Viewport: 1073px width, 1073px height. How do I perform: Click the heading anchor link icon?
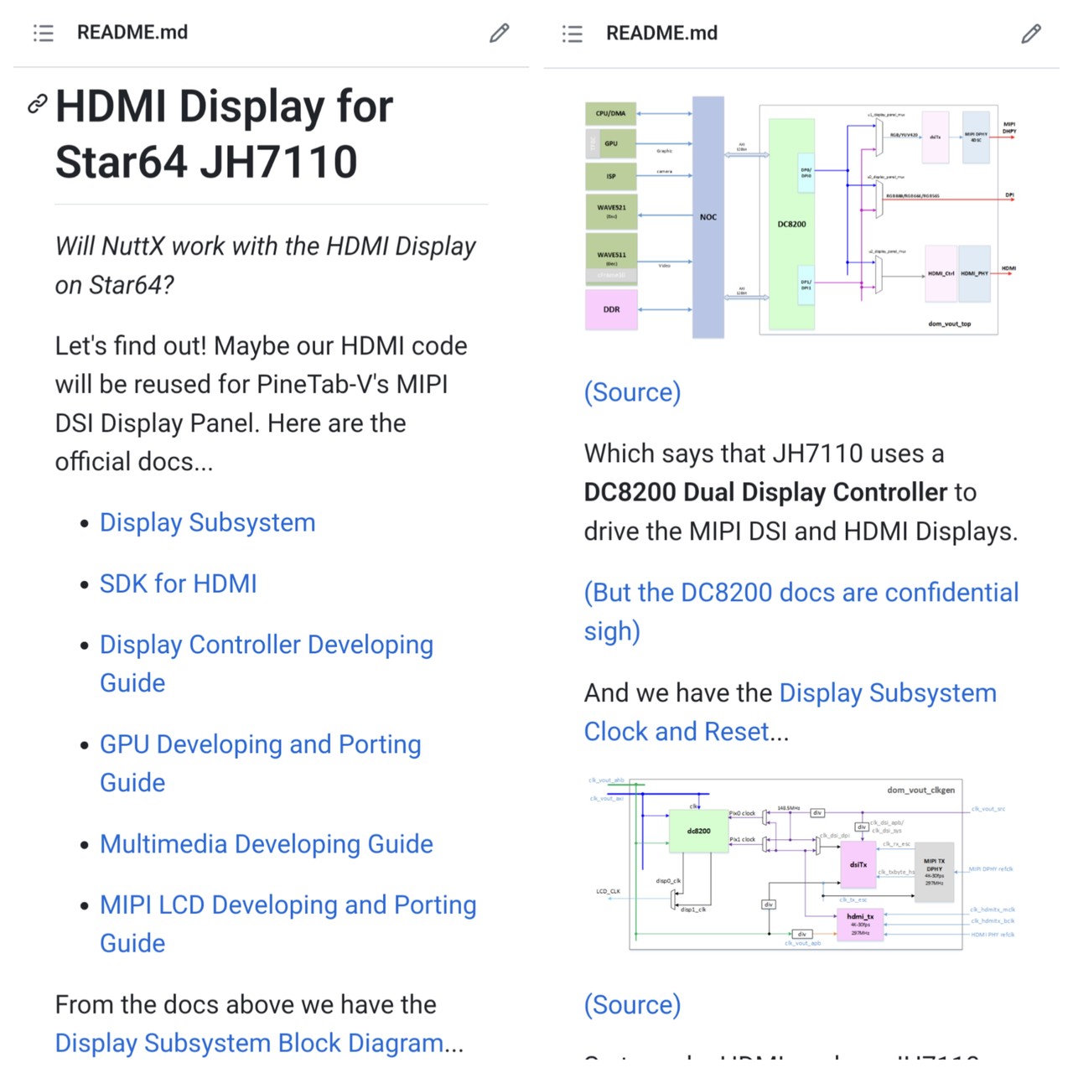pyautogui.click(x=37, y=104)
